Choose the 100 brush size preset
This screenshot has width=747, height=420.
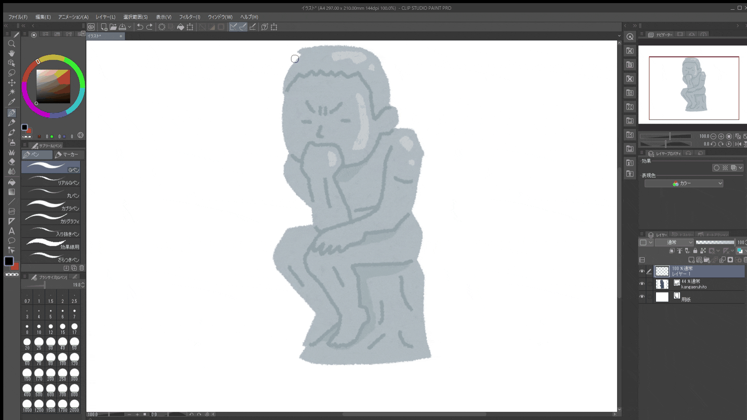(63, 359)
